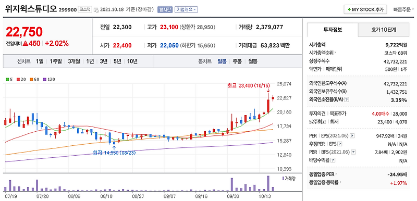Click the +2.02% change value
This screenshot has height=201, width=417.
pyautogui.click(x=57, y=43)
